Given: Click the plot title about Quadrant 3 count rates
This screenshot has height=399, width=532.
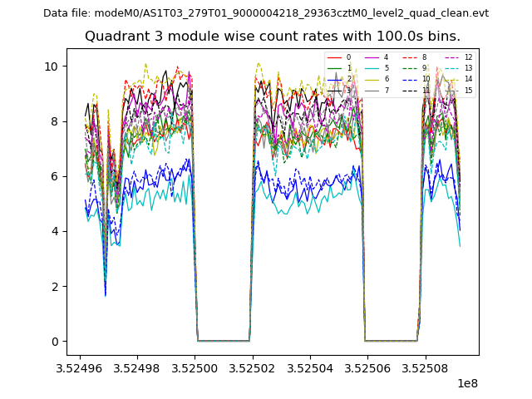Looking at the screenshot, I should pyautogui.click(x=273, y=37).
